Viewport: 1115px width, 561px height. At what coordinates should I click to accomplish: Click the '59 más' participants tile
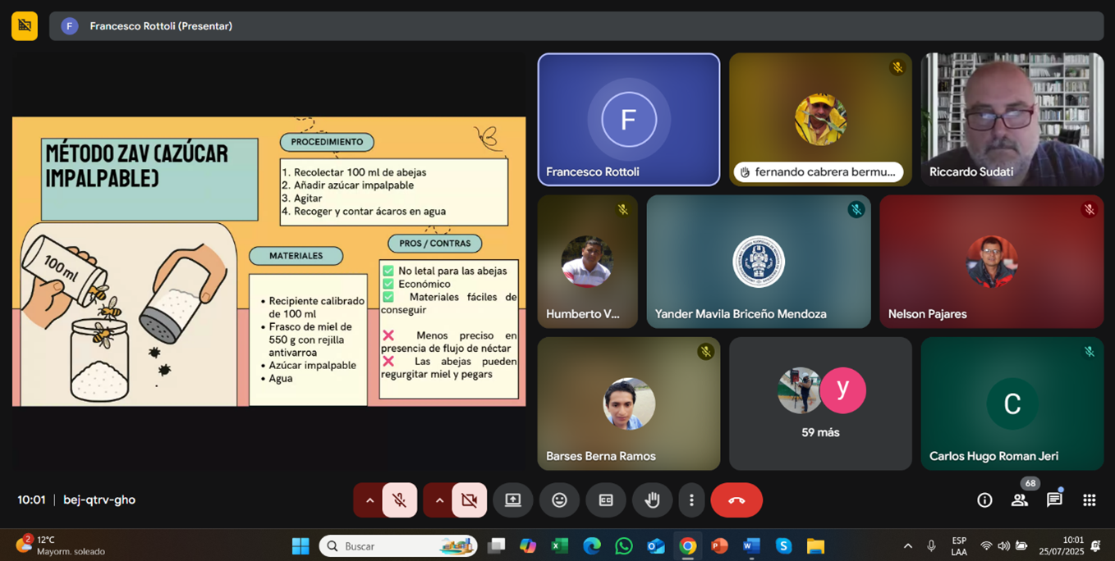click(x=820, y=404)
